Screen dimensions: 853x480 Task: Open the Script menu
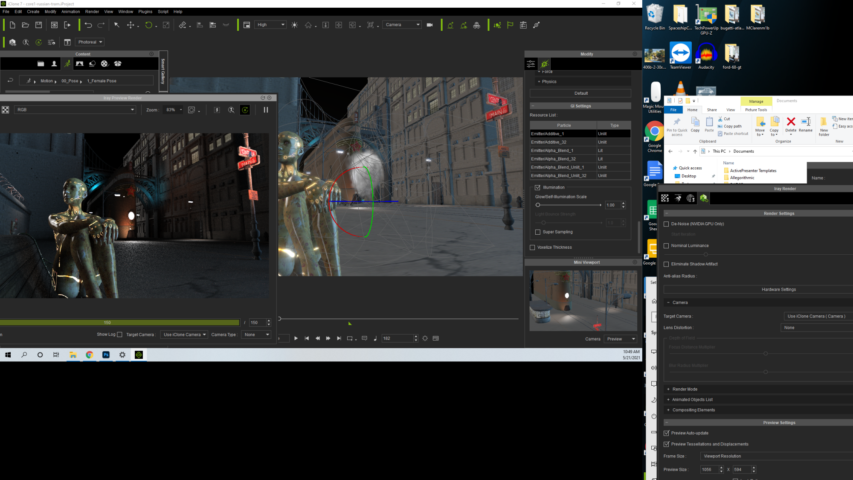coord(163,12)
